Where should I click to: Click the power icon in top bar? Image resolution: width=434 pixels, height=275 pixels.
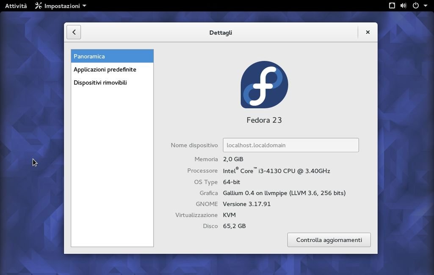tap(416, 6)
